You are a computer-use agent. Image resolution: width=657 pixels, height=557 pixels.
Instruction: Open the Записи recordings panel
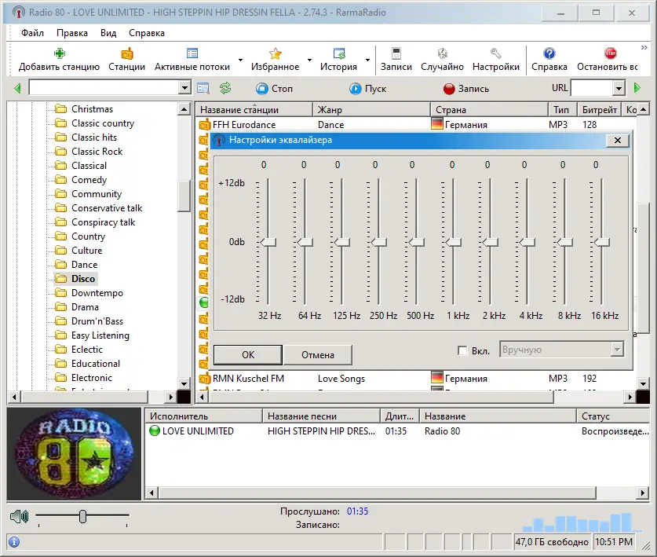coord(396,59)
